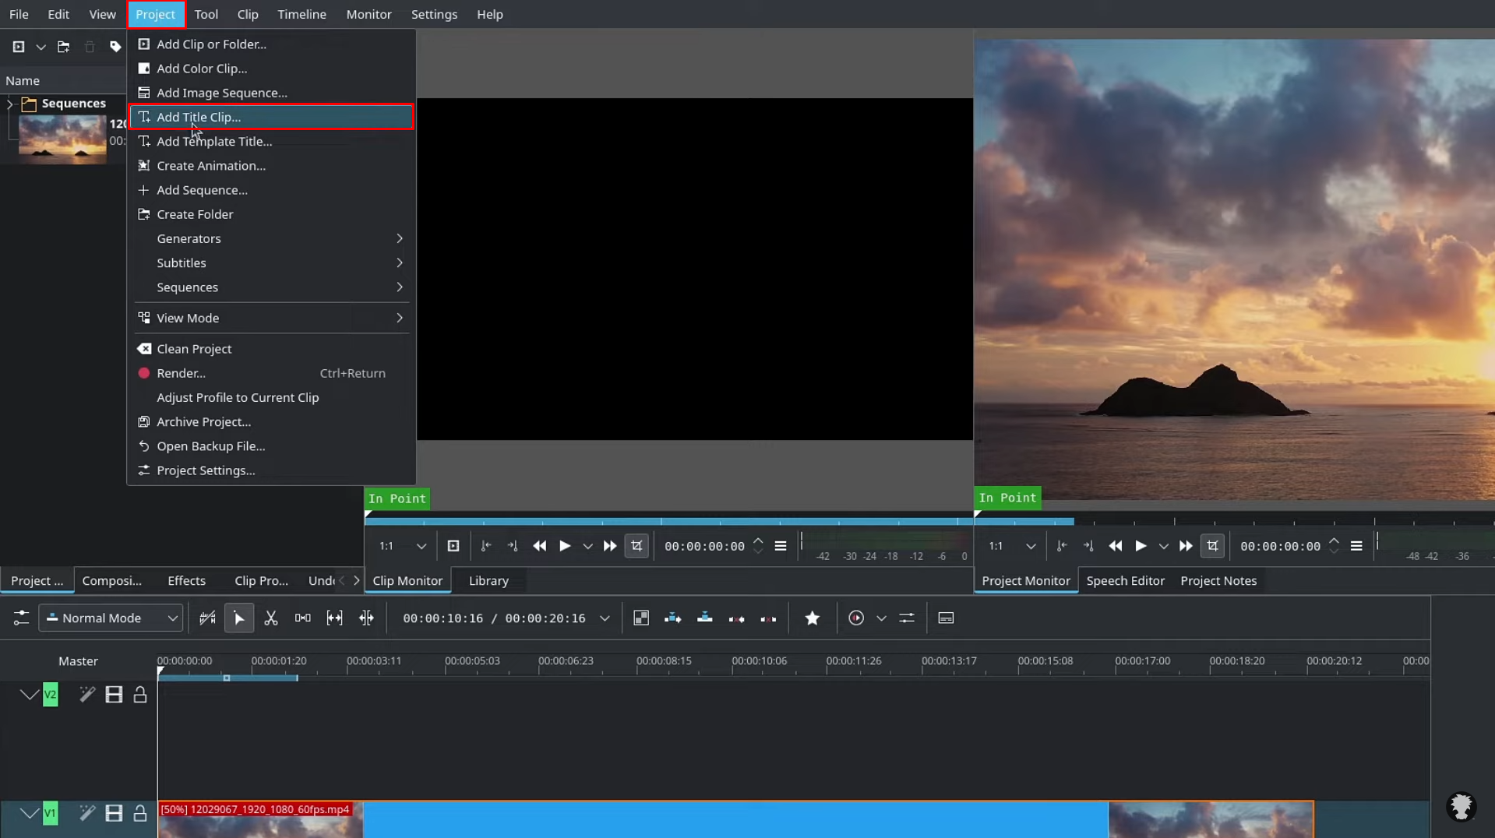
Task: Click the fit-zoom-to-project icon
Action: (x=334, y=618)
